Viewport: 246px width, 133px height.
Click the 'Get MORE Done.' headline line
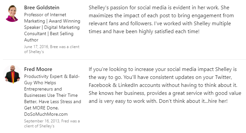(x=42, y=108)
